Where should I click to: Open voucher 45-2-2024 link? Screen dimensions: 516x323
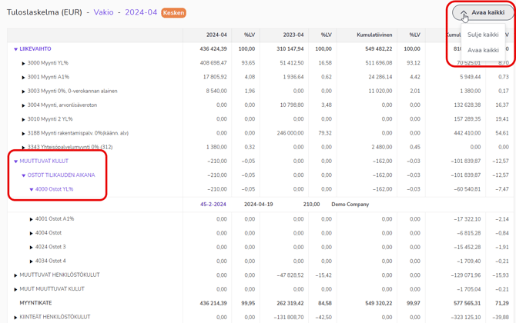pyautogui.click(x=213, y=205)
